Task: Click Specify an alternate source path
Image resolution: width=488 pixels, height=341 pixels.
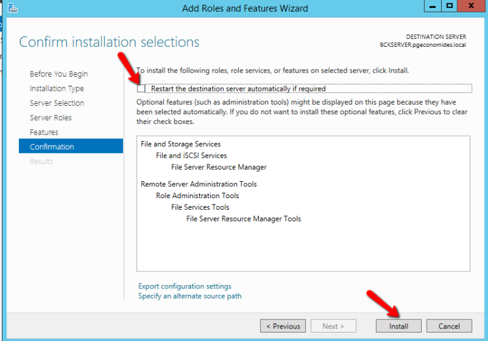Action: (190, 296)
